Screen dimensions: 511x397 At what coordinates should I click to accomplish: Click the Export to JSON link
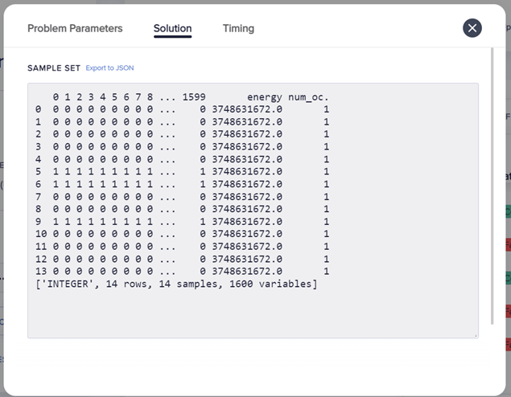pos(110,68)
